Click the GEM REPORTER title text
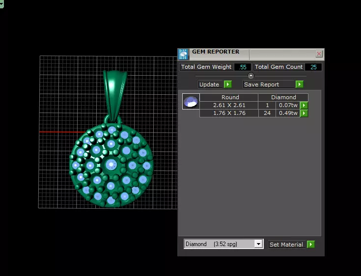Image resolution: width=361 pixels, height=276 pixels. [216, 52]
